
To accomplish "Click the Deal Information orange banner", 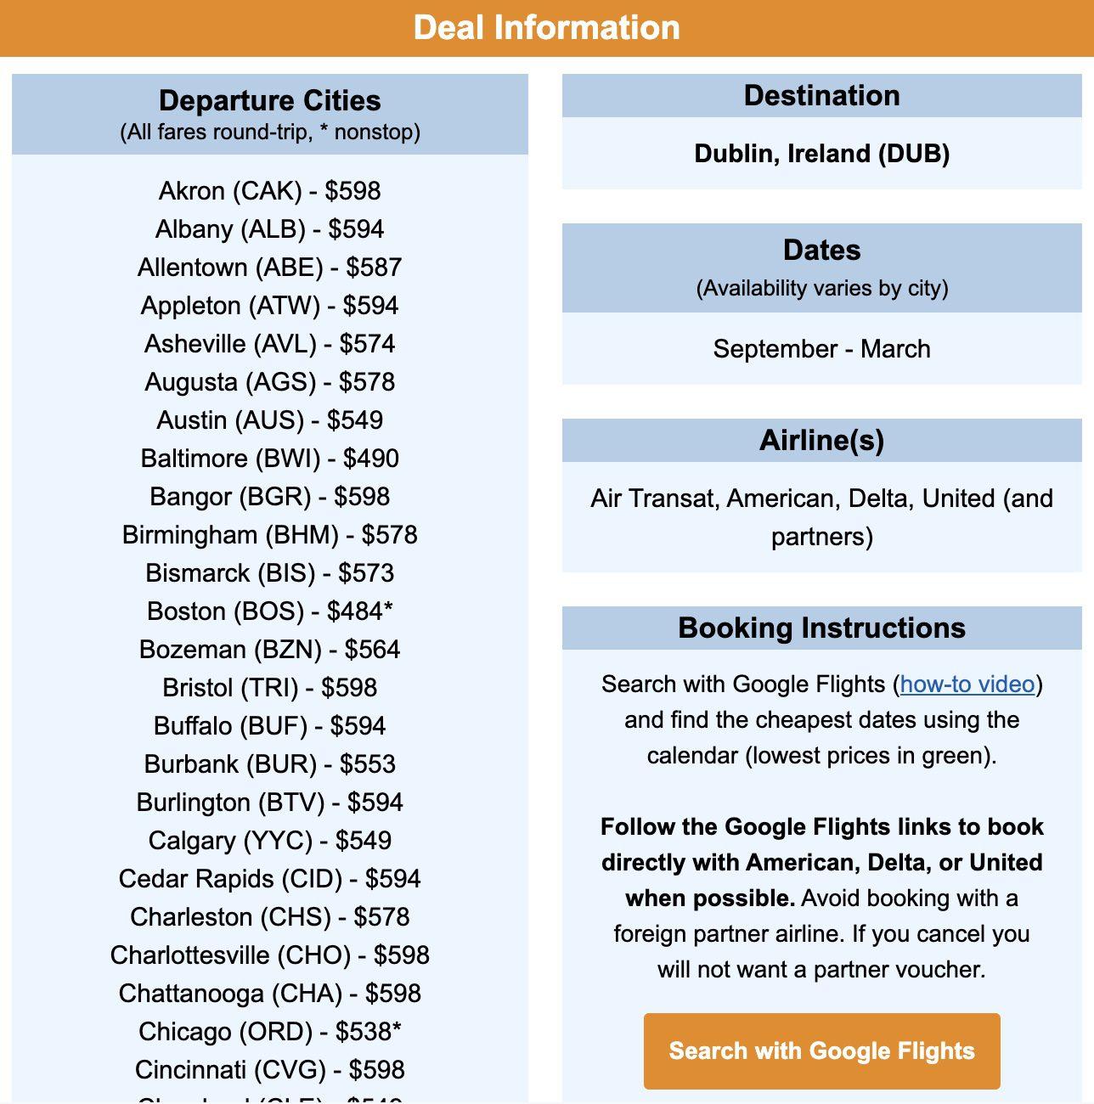I will pos(547,28).
